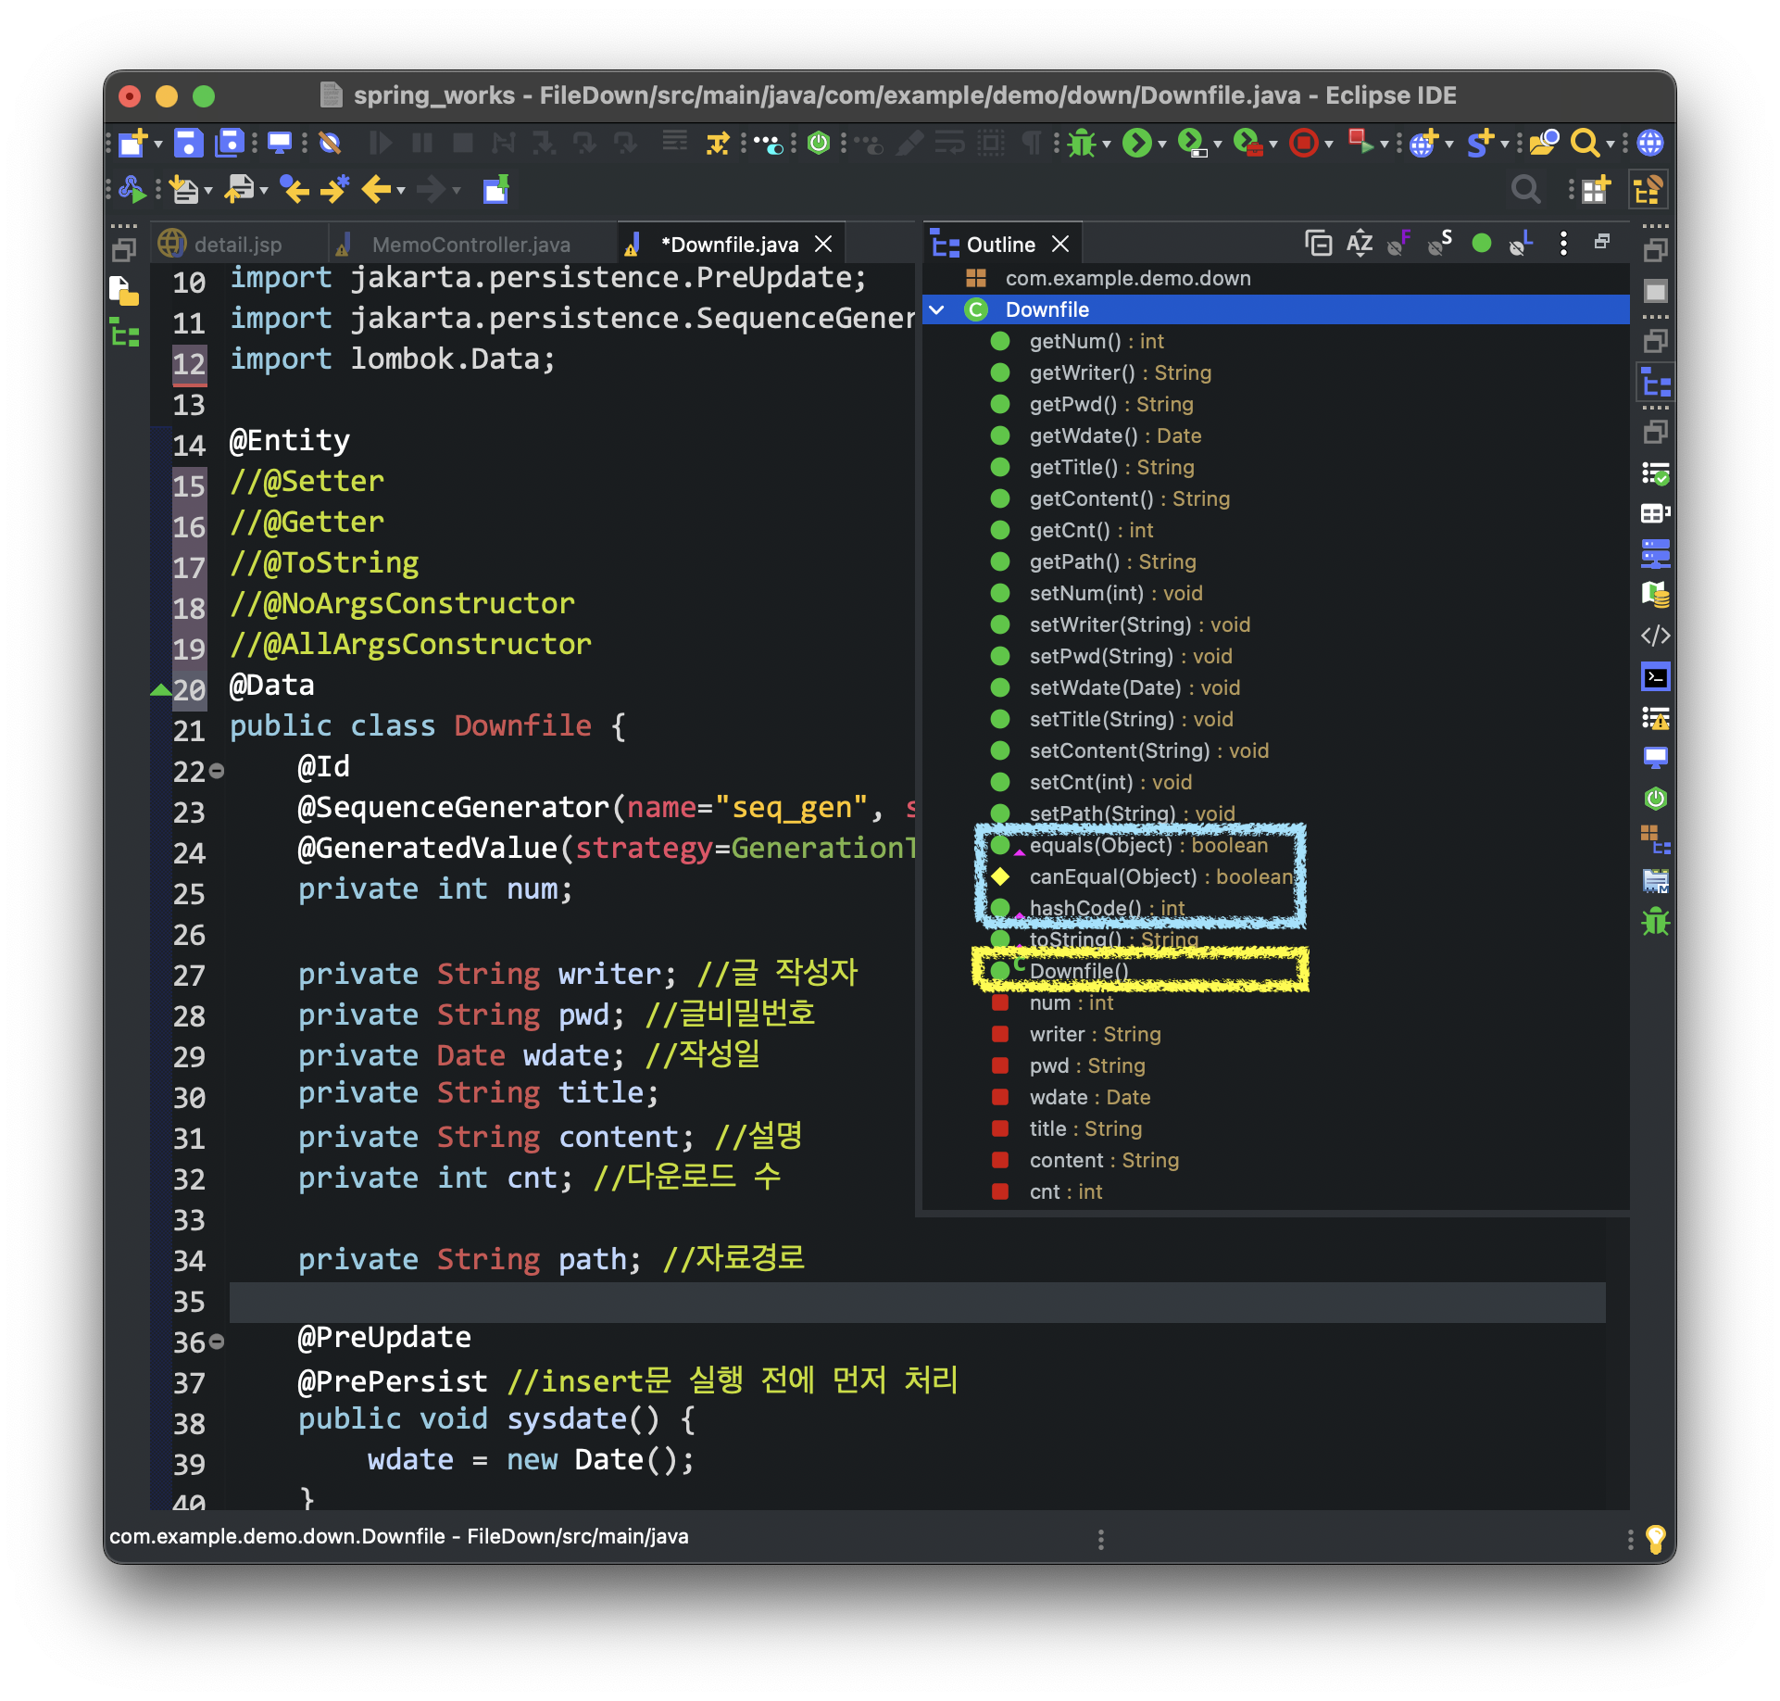Open the Outline view three-dot menu
The image size is (1780, 1701).
(1563, 244)
